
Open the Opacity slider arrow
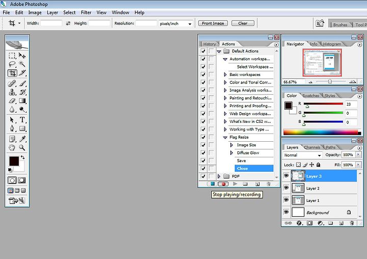[x=358, y=154]
